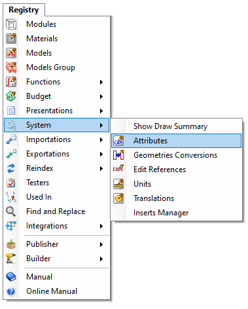The image size is (248, 309).
Task: Click the Testers clipboard checkmark icon
Action: click(x=11, y=183)
